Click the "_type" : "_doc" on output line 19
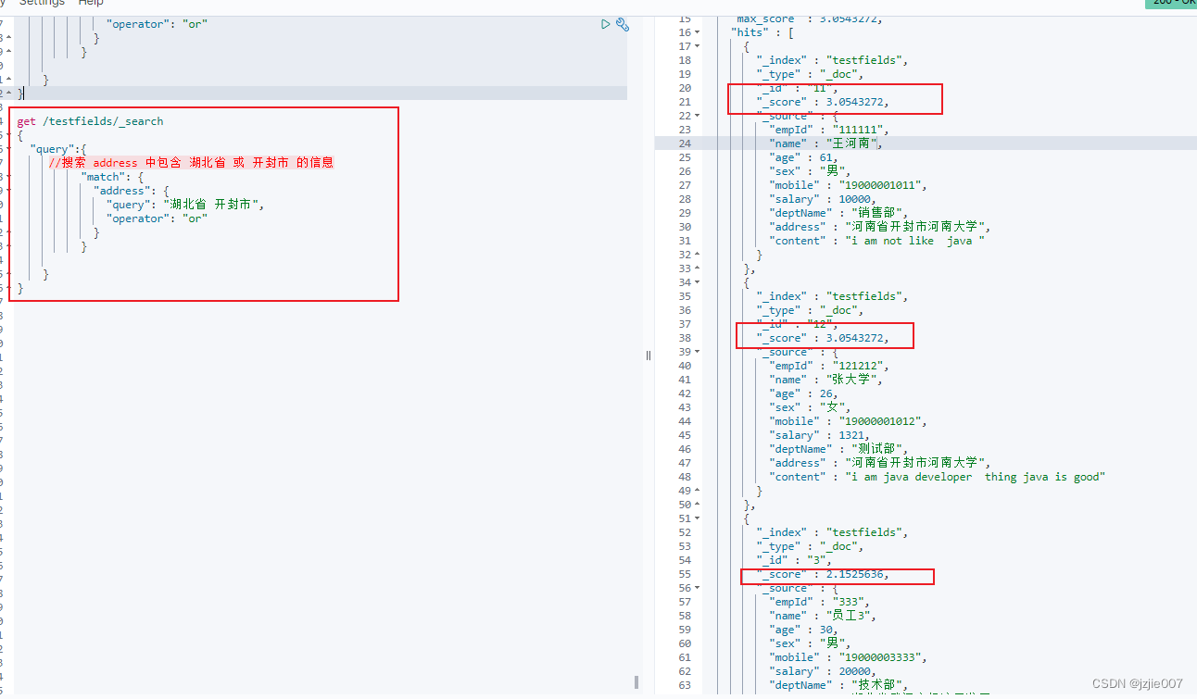The width and height of the screenshot is (1197, 699). tap(811, 74)
